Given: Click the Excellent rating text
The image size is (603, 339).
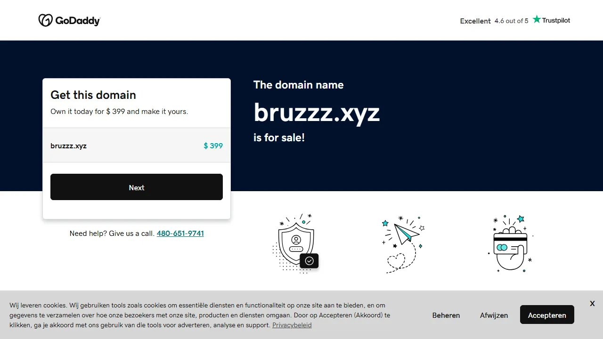Looking at the screenshot, I should 475,21.
